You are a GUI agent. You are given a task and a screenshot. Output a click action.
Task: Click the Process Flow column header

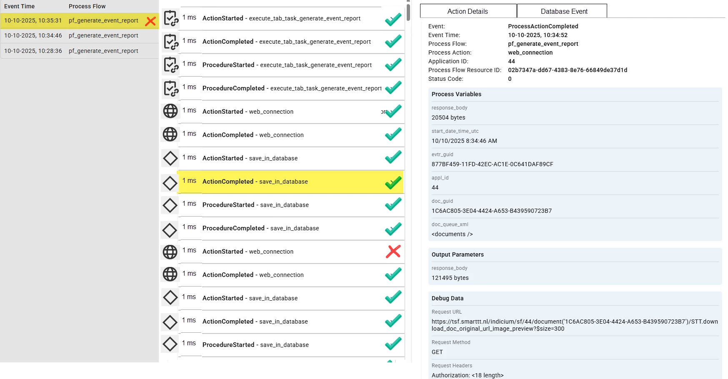87,6
